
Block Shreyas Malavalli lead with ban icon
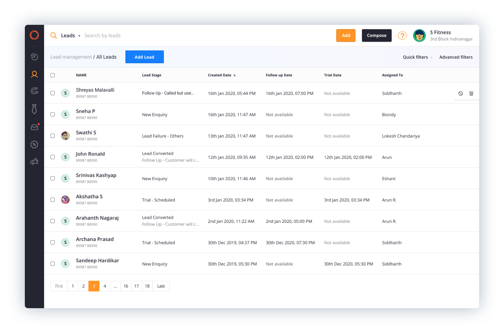pos(461,93)
